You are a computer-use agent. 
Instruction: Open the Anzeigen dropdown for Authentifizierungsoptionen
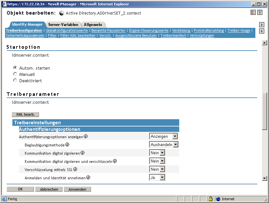[175, 136]
